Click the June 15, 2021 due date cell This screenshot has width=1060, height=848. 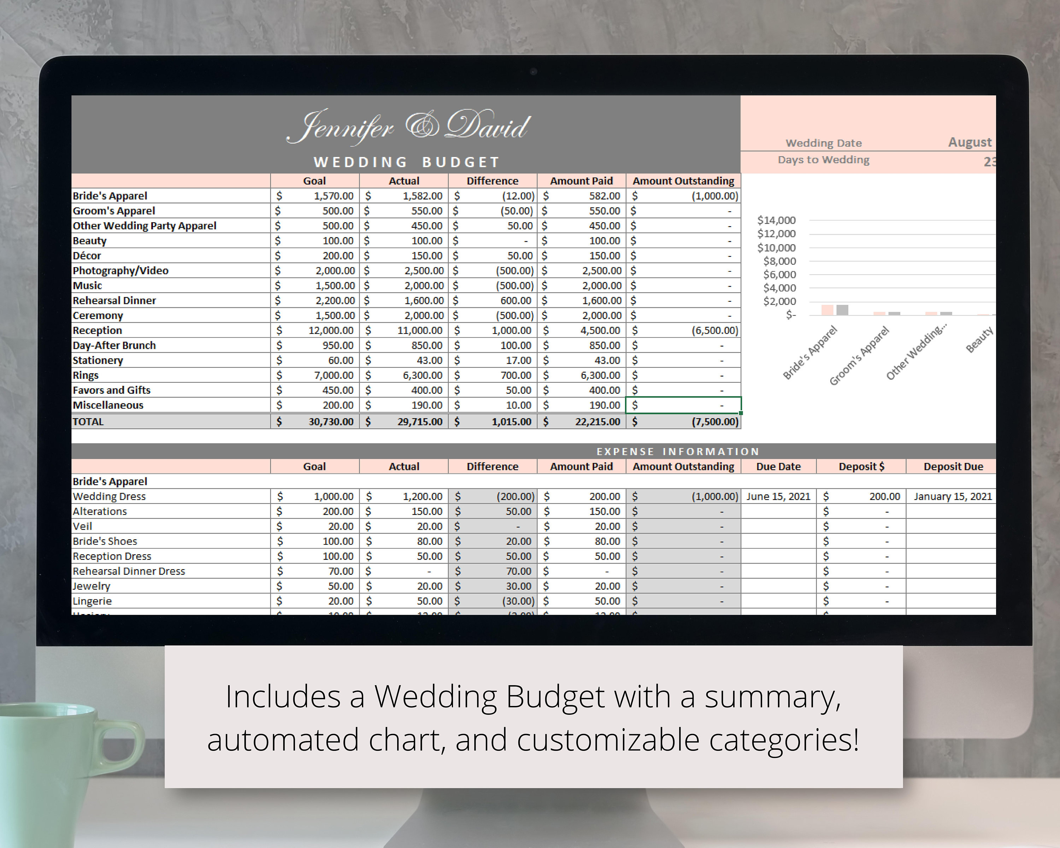[x=778, y=496]
